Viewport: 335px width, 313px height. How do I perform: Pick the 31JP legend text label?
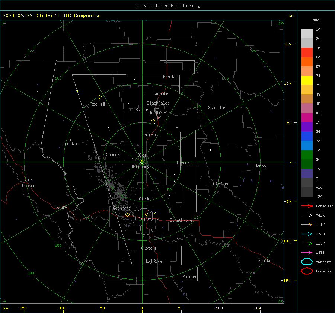coord(320,243)
